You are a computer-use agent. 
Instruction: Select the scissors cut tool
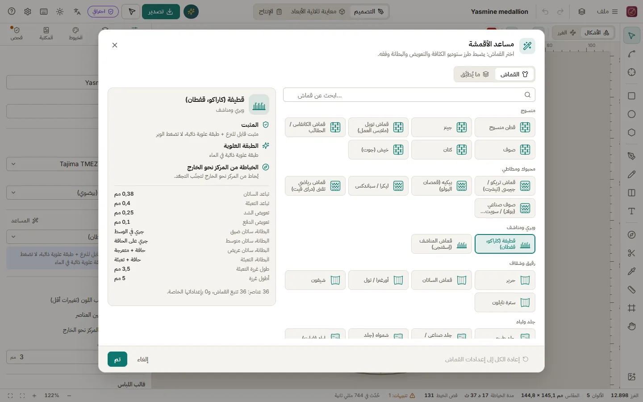pyautogui.click(x=631, y=253)
